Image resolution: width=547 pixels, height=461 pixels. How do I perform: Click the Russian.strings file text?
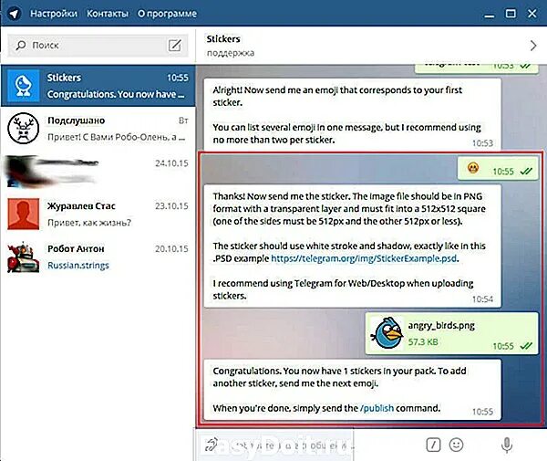78,266
